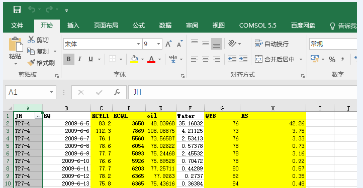Open the COMSOL 5.5 tab

pyautogui.click(x=257, y=26)
